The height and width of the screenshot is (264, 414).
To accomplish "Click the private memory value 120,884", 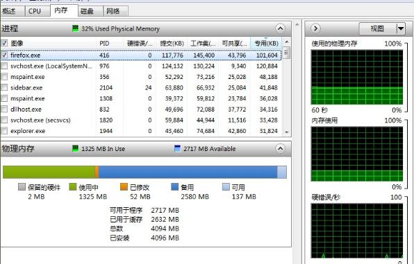I will click(267, 66).
